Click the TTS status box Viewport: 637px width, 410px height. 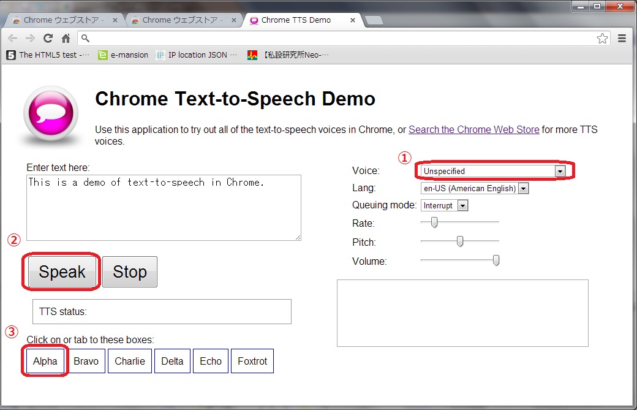coord(162,312)
